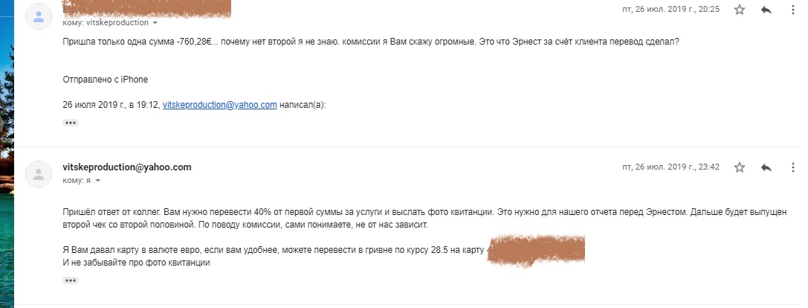
Task: Show trimmed content in the first message
Action: click(71, 123)
